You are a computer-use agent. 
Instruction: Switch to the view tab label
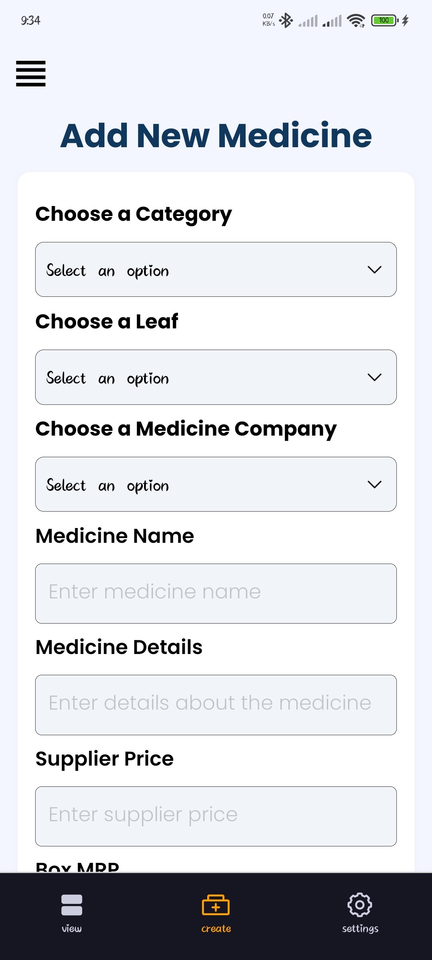[x=72, y=928]
